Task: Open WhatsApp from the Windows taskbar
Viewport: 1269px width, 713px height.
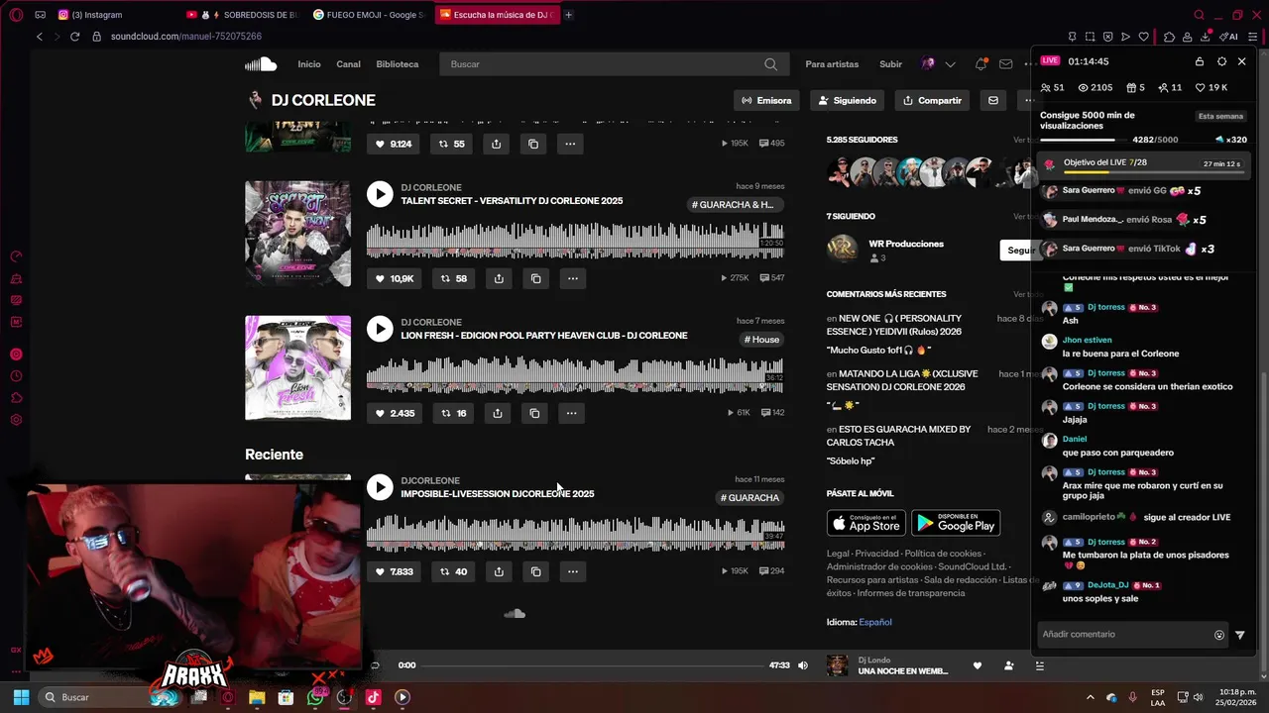Action: pyautogui.click(x=315, y=697)
